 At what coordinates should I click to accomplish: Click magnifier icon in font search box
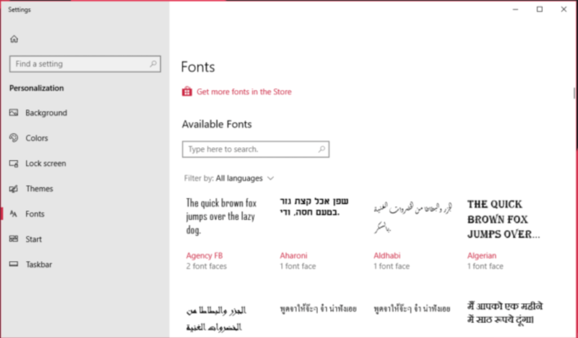(x=321, y=149)
